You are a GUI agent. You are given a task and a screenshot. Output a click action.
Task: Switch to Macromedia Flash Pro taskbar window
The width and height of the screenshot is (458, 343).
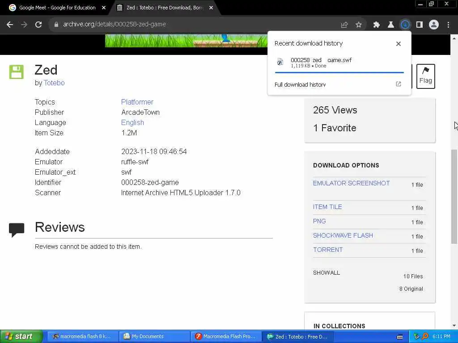point(225,337)
